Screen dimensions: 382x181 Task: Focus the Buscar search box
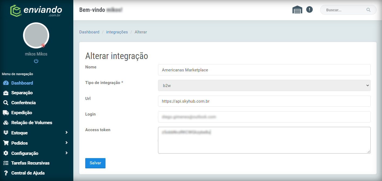[x=348, y=10]
